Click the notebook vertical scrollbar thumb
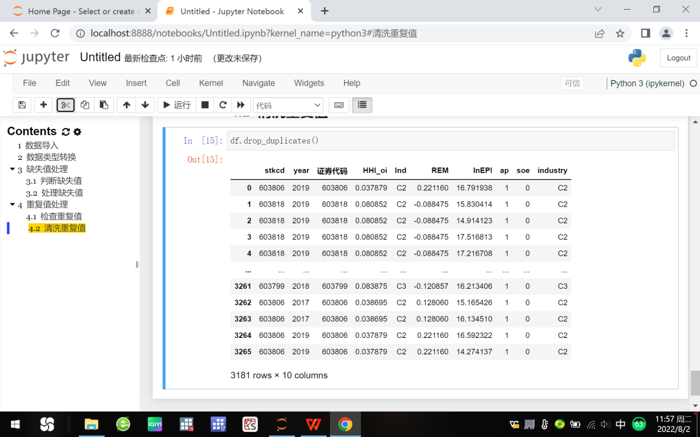 point(695,383)
